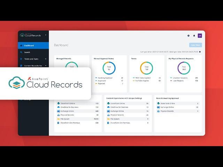The width and height of the screenshot is (223, 167).
Task: Click the Exchange Online row with count 648
Action: pos(78,111)
